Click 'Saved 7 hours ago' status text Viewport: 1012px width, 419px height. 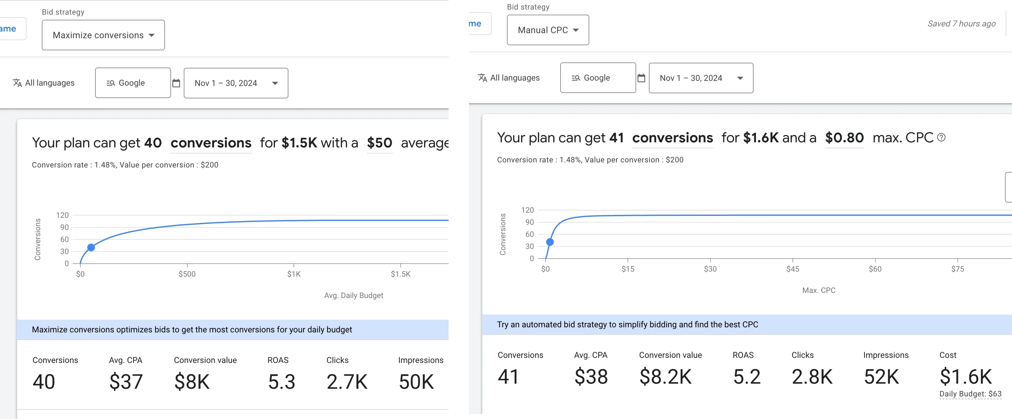[961, 24]
